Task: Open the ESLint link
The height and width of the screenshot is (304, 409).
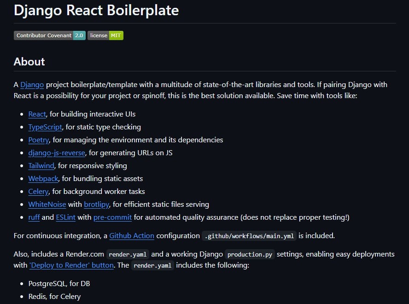Action: point(66,217)
